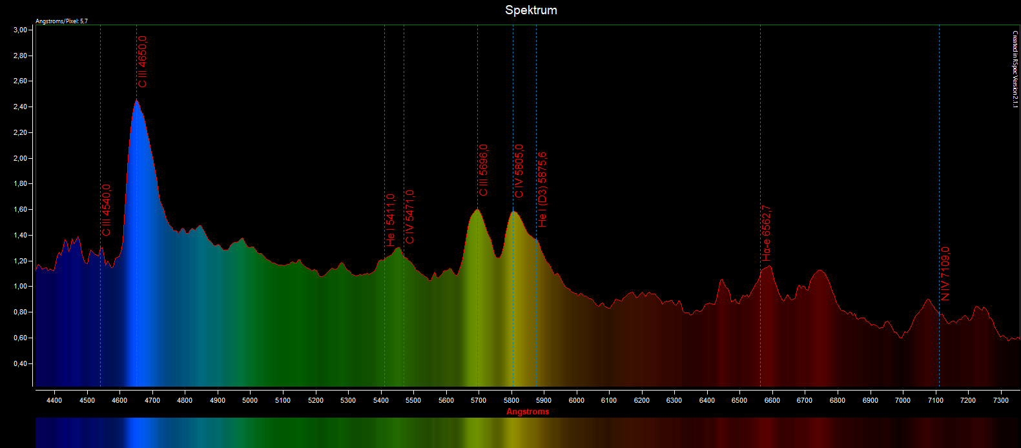Select the "N IV 7109,0" line label
Viewport: 1021px width, 448px height.
[945, 274]
